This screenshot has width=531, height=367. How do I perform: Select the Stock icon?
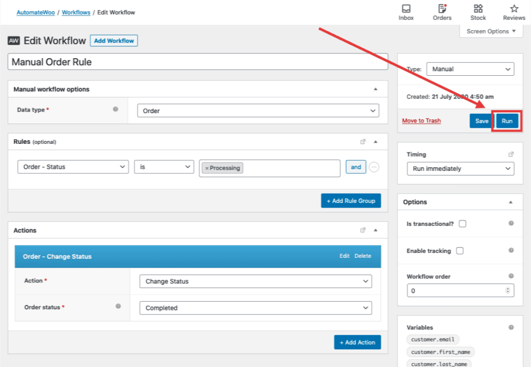pyautogui.click(x=478, y=9)
